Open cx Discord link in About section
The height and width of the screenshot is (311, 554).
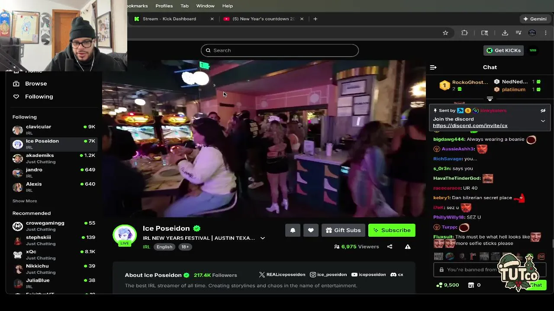(x=397, y=275)
